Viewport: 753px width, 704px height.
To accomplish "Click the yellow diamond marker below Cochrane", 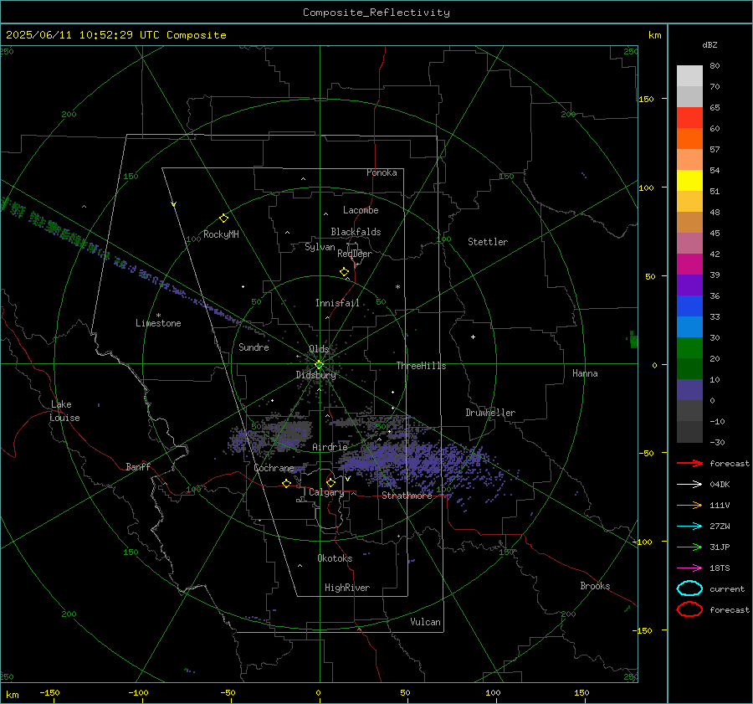I will [x=287, y=484].
